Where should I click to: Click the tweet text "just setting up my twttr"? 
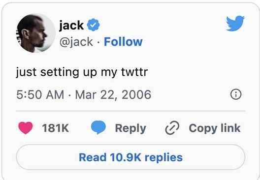coord(82,72)
